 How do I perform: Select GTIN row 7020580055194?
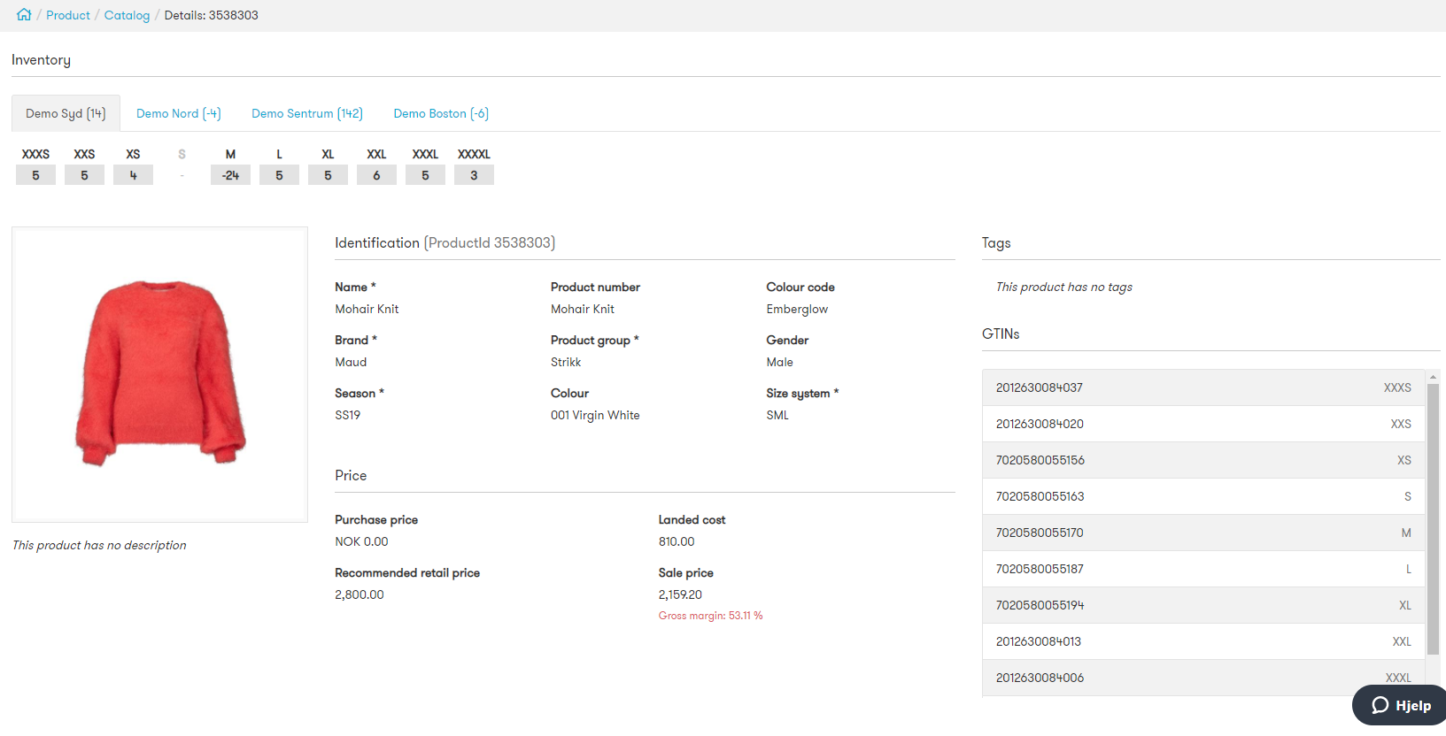coord(1203,605)
